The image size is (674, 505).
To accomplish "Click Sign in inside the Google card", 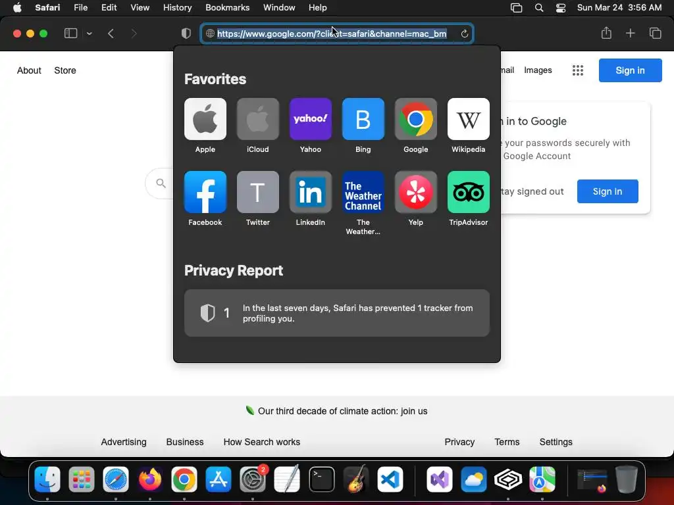I will (x=608, y=191).
